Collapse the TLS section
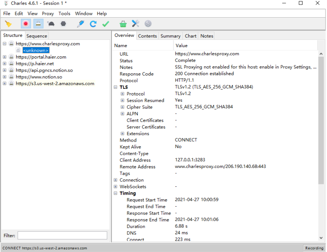 pyautogui.click(x=116, y=87)
